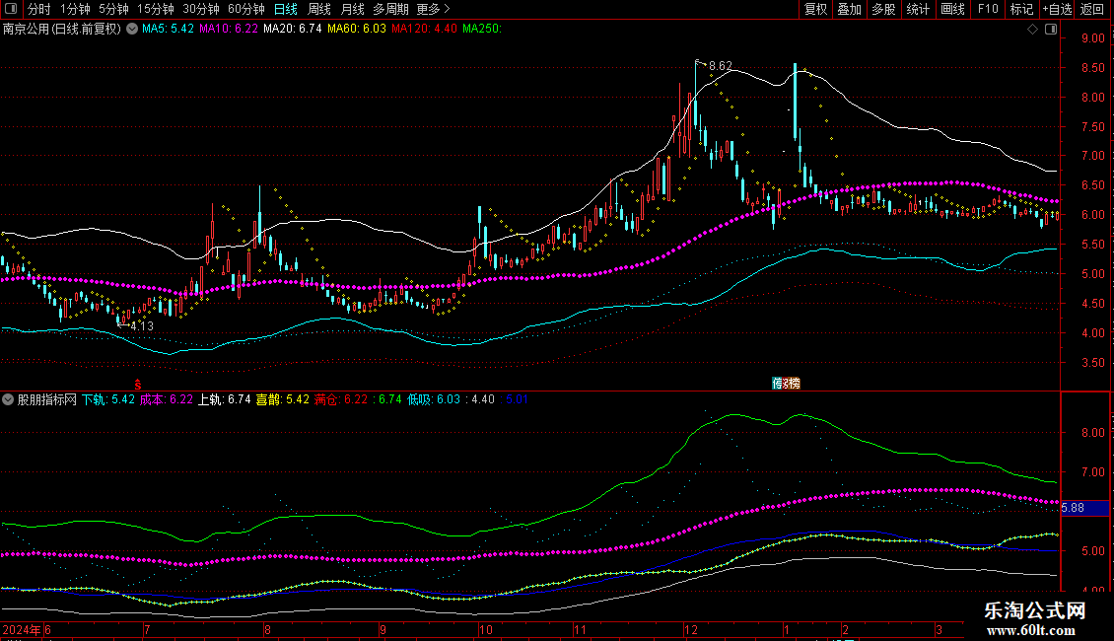This screenshot has height=641, width=1114.
Task: Click month 12 on the time axis
Action: 691,629
